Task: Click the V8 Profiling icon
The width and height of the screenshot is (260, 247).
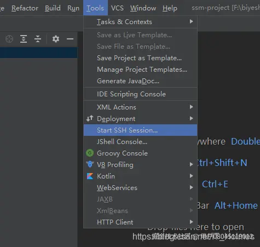Action: click(x=90, y=164)
